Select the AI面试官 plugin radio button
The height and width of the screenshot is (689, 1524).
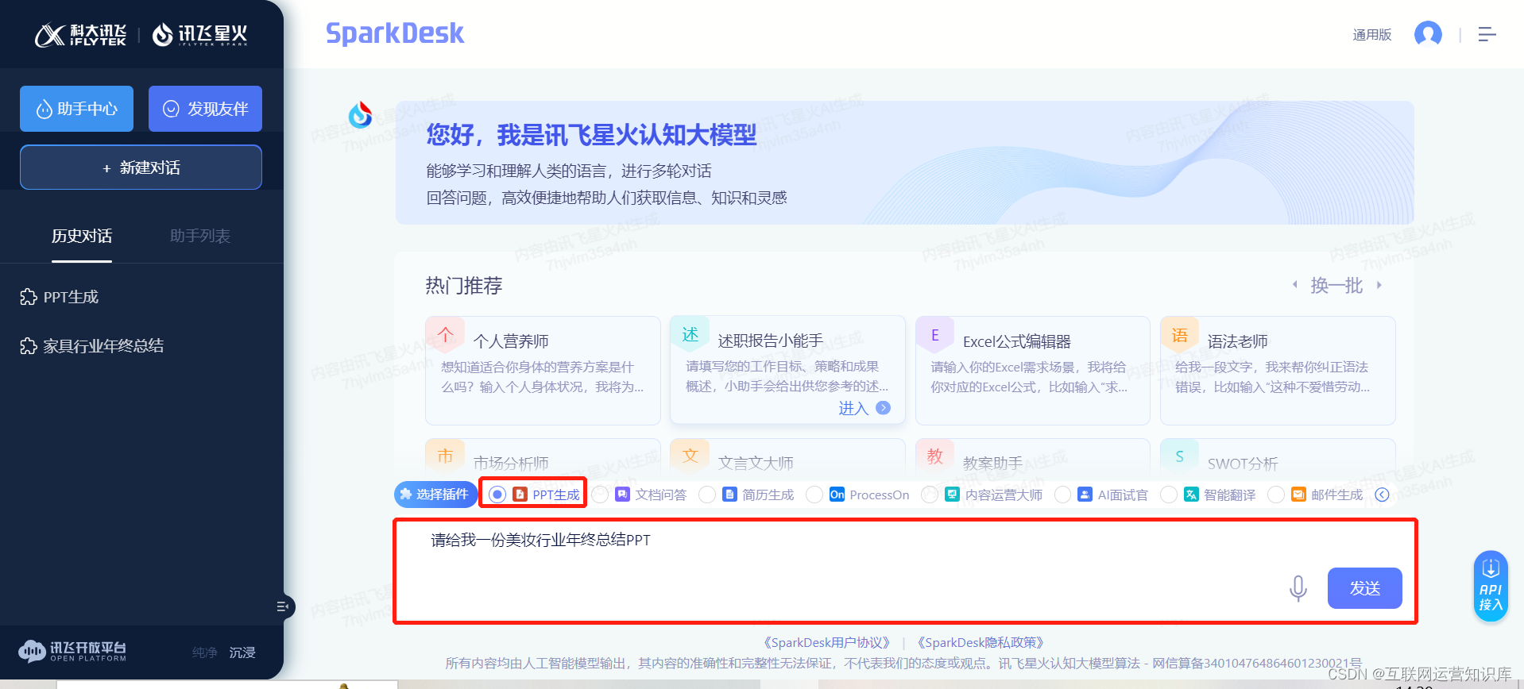click(x=1062, y=495)
